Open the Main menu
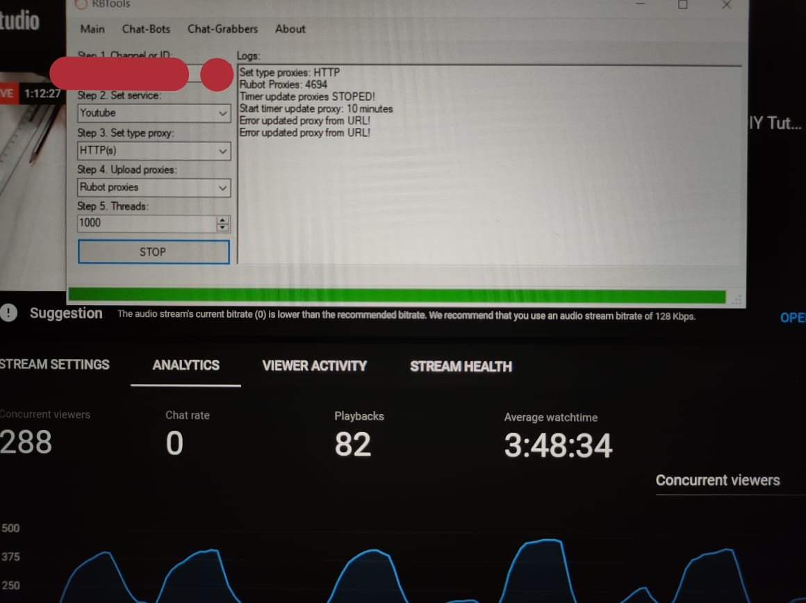 pyautogui.click(x=92, y=29)
